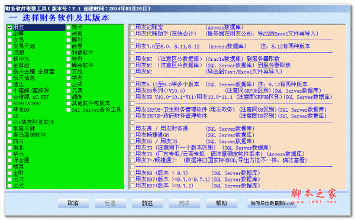Image resolution: width=355 pixels, height=220 pixels.
Task: Check the 速达 software box
Action: point(9,85)
